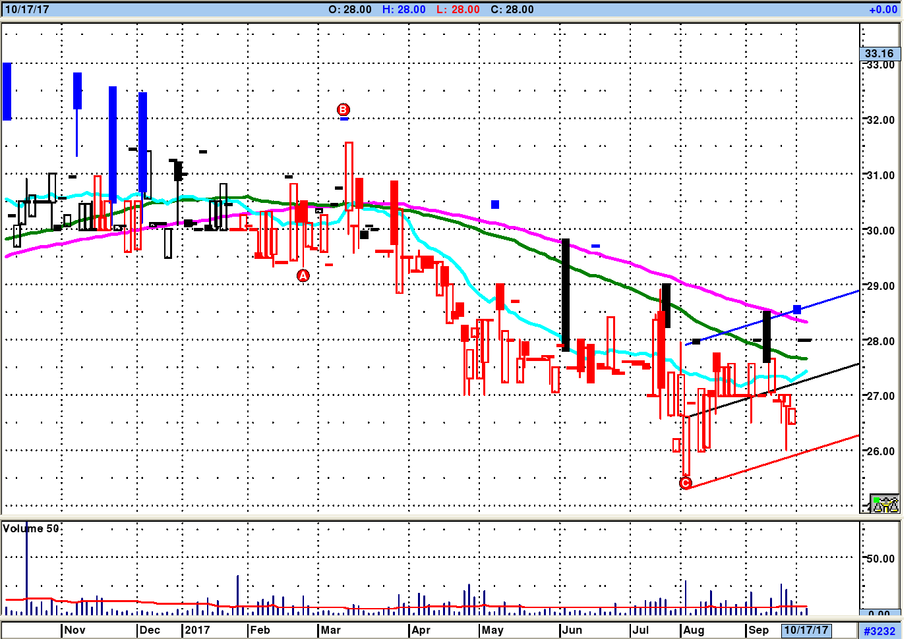Click the 0.00 label on the volume axis

click(879, 614)
